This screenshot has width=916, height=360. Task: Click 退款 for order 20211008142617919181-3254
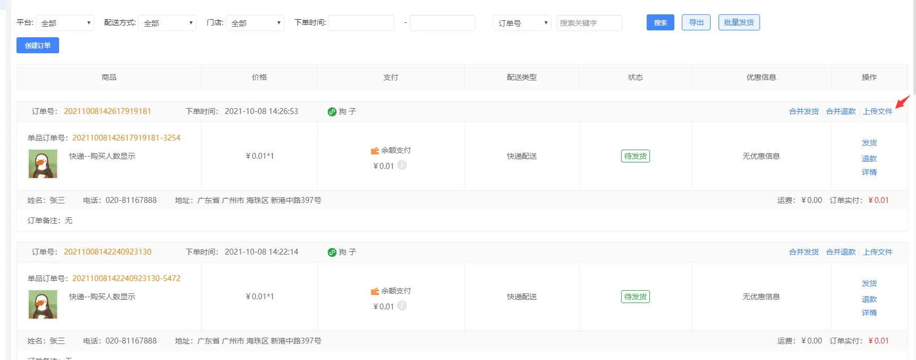[x=869, y=159]
